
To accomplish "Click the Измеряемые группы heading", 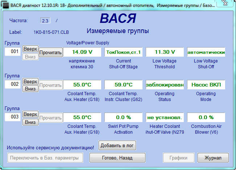I will point(118,31).
